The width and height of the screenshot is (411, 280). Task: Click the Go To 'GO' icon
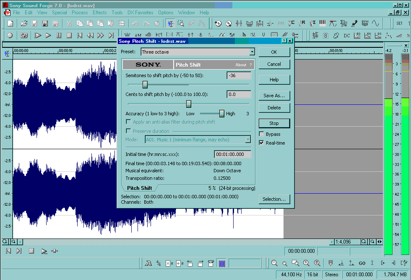362,263
